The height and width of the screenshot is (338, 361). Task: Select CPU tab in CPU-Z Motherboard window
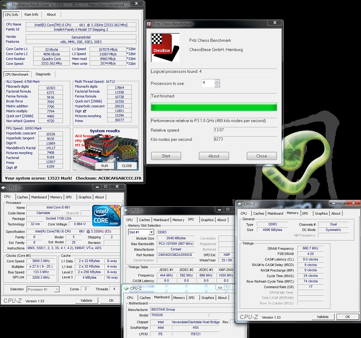coord(130,298)
